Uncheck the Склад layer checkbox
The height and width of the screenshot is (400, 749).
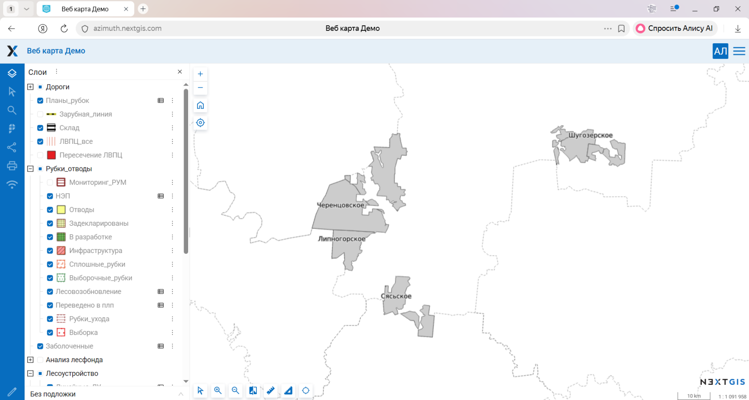pyautogui.click(x=40, y=128)
